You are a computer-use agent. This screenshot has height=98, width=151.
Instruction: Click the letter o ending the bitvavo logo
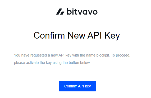[95, 12]
